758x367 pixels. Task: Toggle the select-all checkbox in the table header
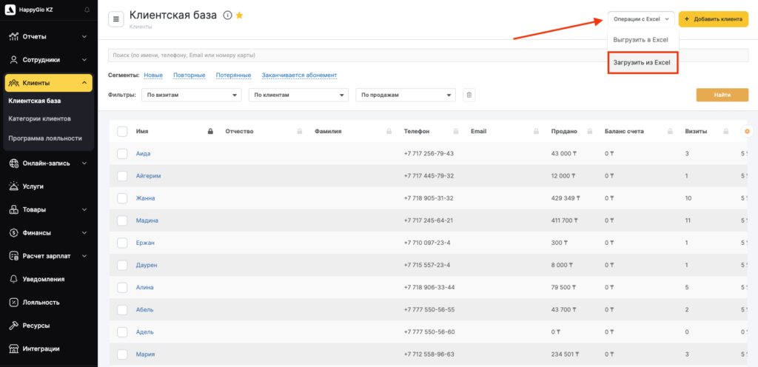coord(122,132)
